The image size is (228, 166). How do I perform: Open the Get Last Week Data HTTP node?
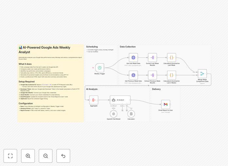tap(133, 57)
